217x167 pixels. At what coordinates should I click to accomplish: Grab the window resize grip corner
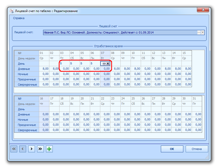[207, 157]
